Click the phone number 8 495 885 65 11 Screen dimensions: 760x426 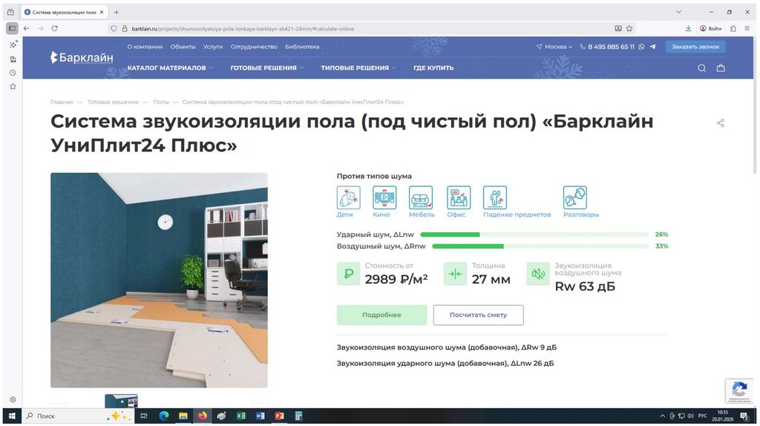click(611, 47)
